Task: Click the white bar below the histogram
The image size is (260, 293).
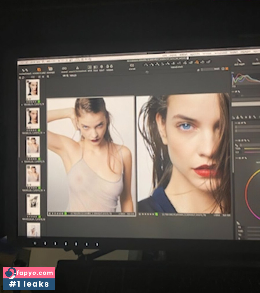Action: [246, 104]
